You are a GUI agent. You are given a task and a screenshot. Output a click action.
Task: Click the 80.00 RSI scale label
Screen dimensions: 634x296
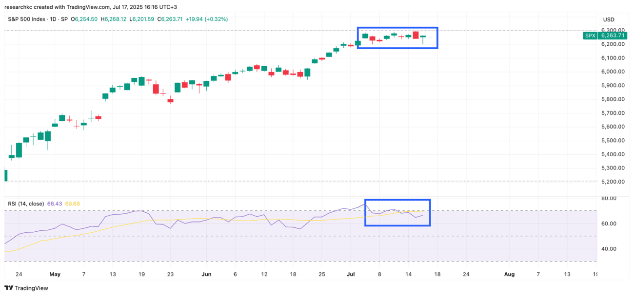coord(609,199)
